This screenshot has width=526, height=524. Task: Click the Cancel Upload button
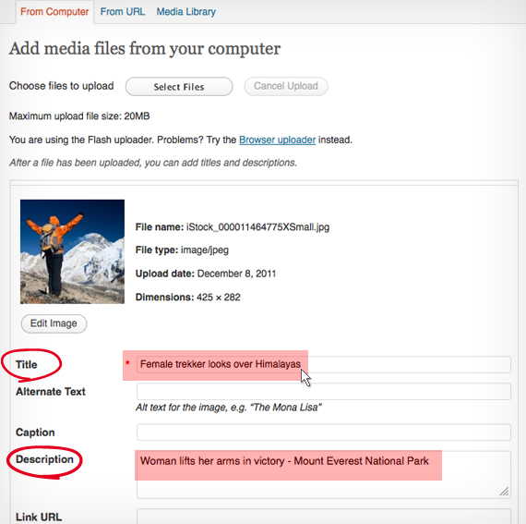286,86
